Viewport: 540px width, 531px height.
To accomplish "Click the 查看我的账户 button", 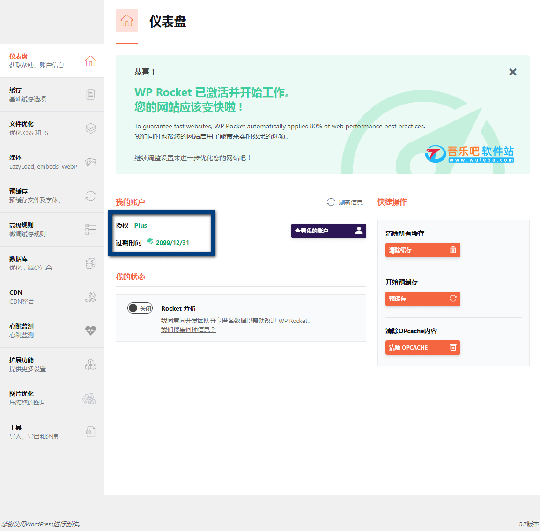I will point(329,231).
